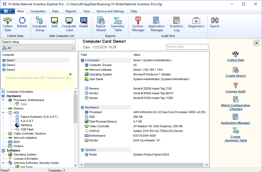Open the Help tab

point(134,11)
